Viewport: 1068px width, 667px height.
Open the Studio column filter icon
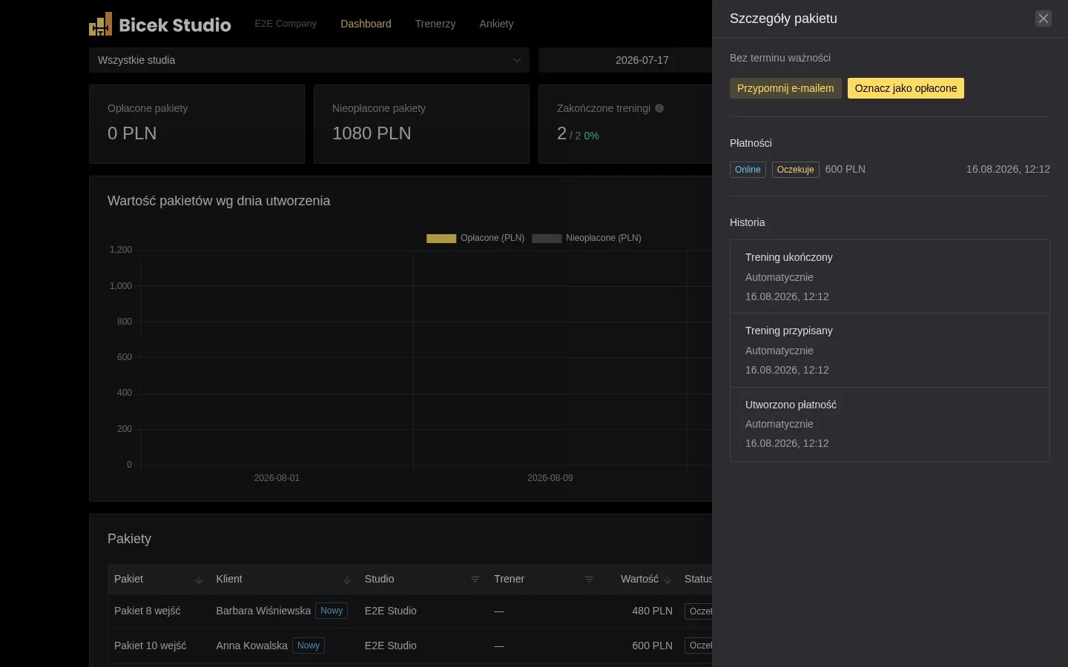coord(475,580)
